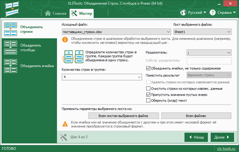
Task: Click the question mark help icon
Action: (x=213, y=13)
